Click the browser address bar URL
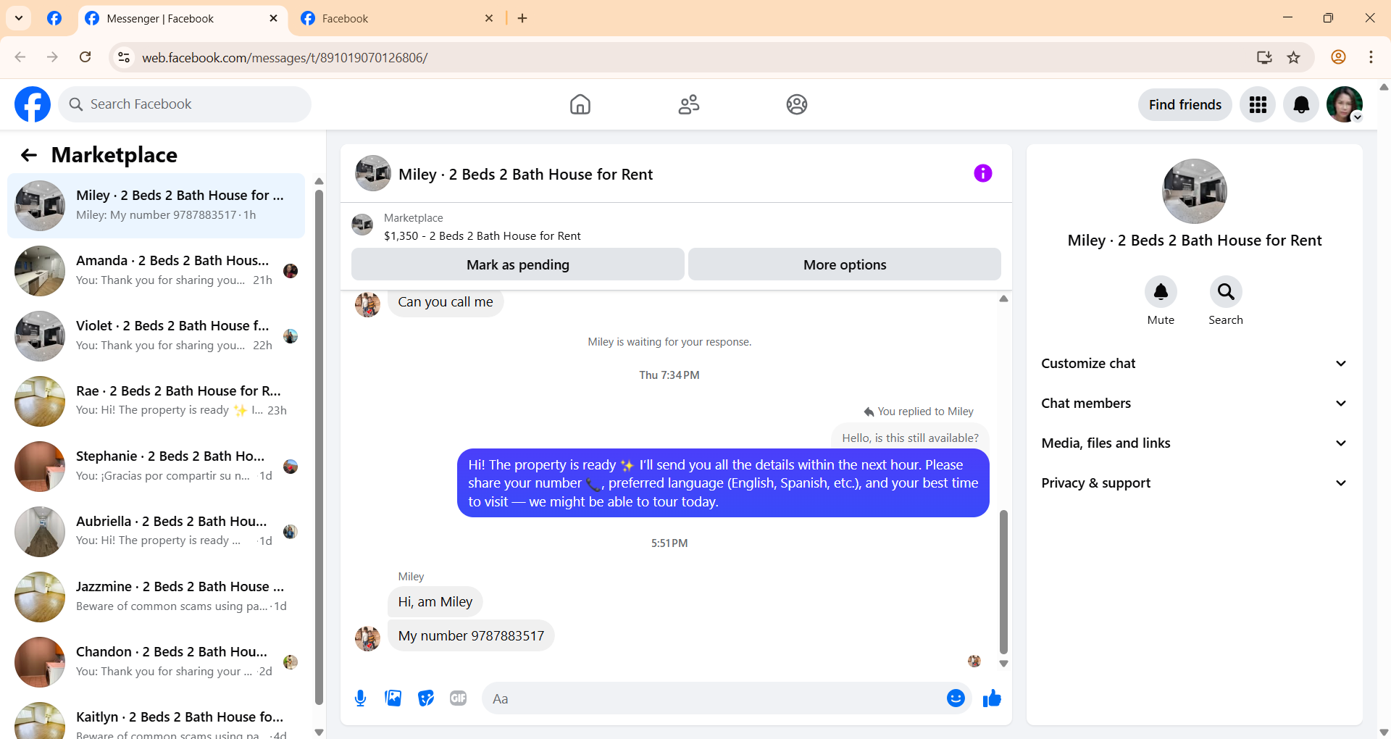The height and width of the screenshot is (739, 1391). [x=285, y=57]
